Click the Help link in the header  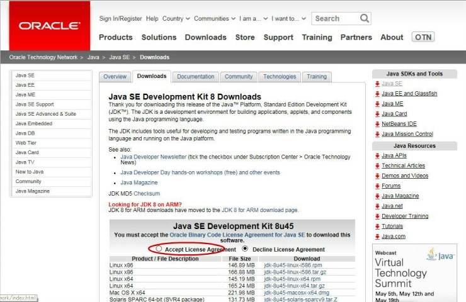152,18
